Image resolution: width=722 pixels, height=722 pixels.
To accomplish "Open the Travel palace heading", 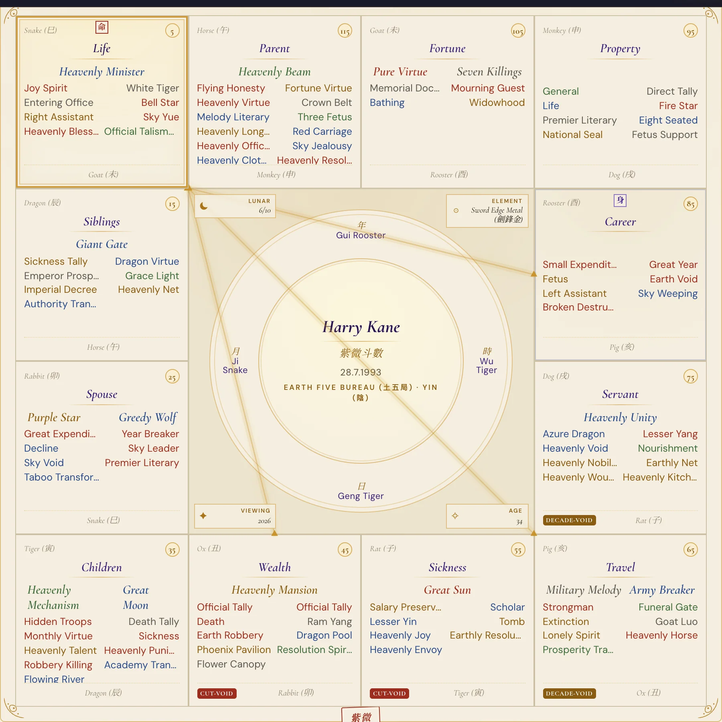I will click(x=620, y=567).
